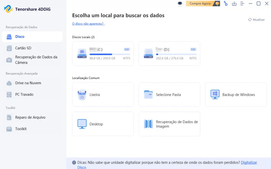271x169 pixels.
Task: Click the Desktop monitor icon
Action: pyautogui.click(x=82, y=124)
